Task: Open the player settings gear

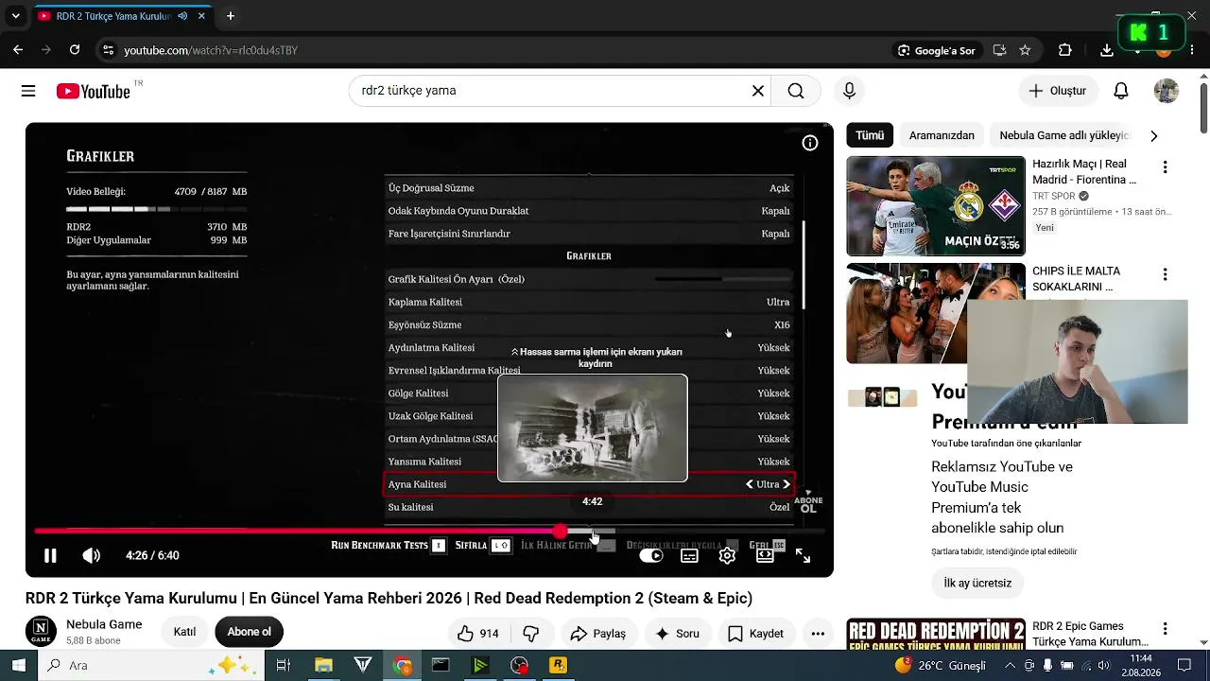Action: (727, 556)
